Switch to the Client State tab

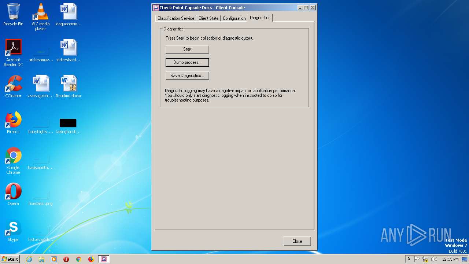pyautogui.click(x=208, y=18)
